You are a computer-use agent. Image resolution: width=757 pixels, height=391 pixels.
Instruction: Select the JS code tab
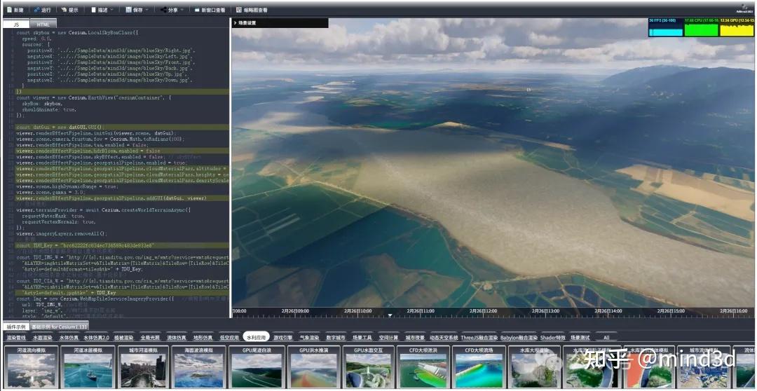15,25
